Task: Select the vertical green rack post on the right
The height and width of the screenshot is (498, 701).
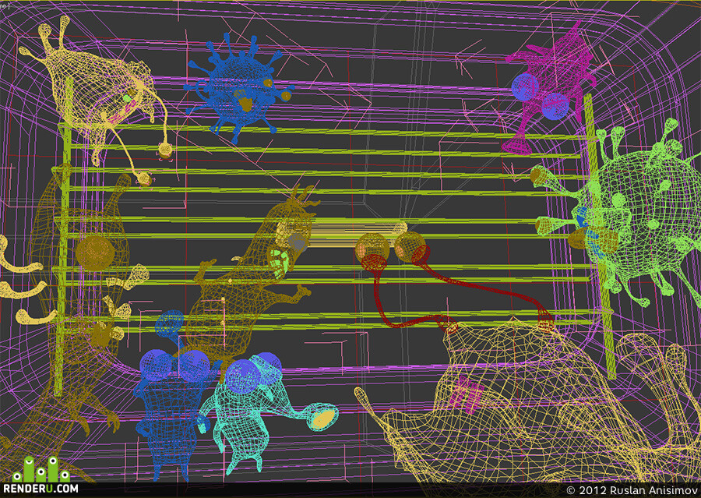Action: tap(599, 237)
